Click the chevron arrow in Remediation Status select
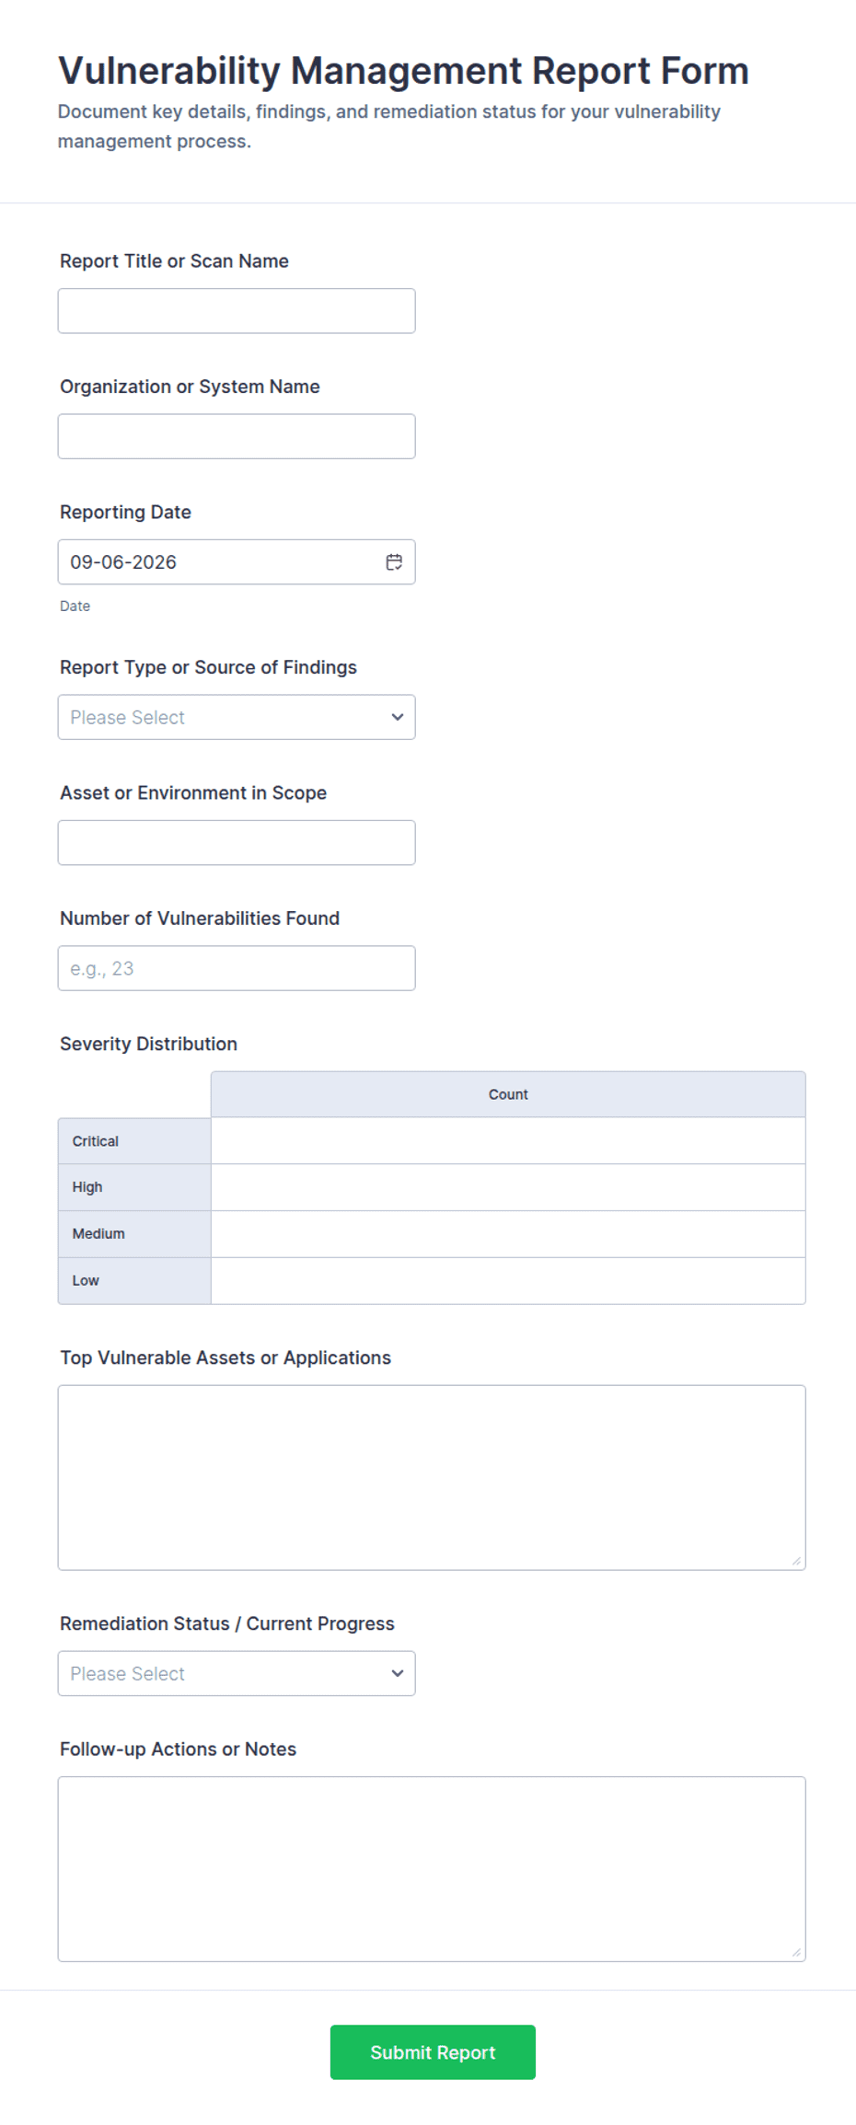This screenshot has width=856, height=2125. tap(398, 1673)
